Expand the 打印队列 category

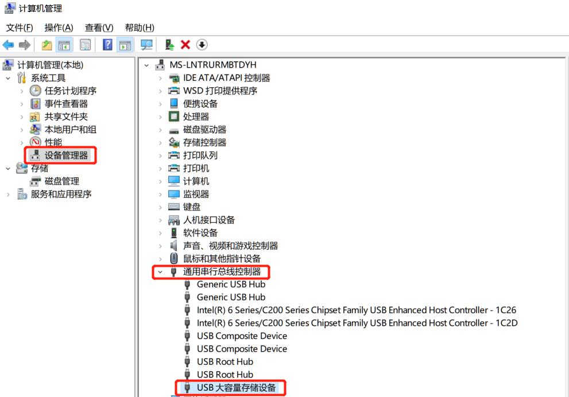coord(160,155)
